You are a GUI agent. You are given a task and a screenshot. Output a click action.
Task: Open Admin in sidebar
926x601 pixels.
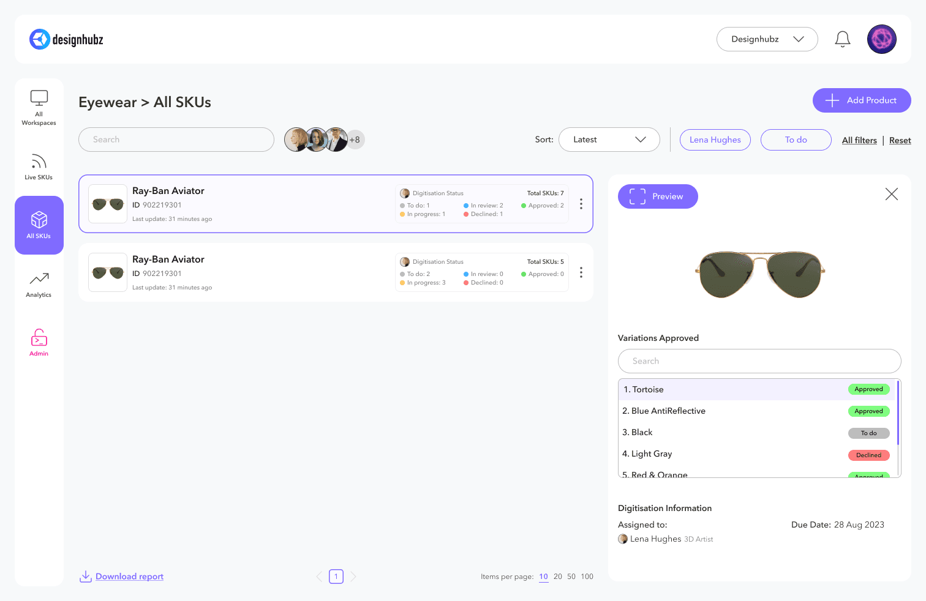(x=39, y=343)
